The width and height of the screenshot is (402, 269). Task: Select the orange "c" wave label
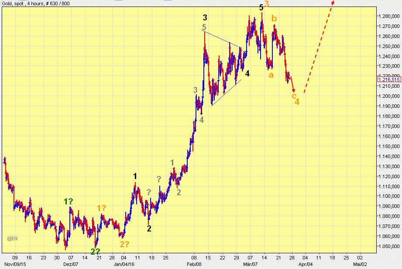(x=294, y=96)
